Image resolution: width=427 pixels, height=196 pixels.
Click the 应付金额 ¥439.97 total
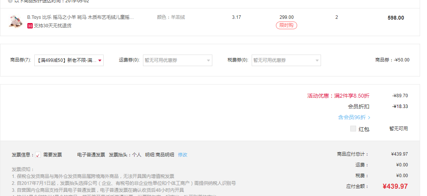pyautogui.click(x=395, y=186)
